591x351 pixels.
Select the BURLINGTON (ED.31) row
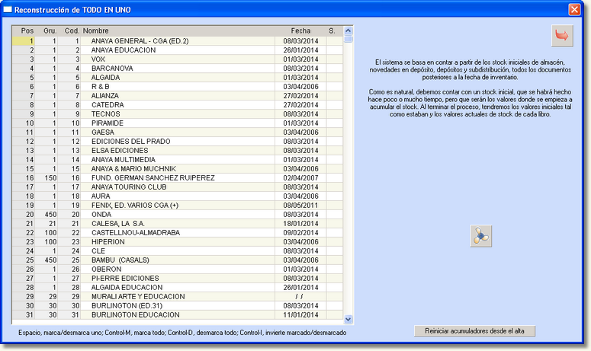click(178, 305)
